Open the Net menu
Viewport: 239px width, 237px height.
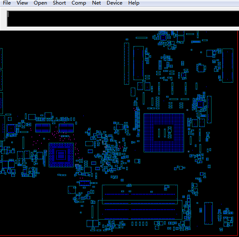(x=96, y=3)
